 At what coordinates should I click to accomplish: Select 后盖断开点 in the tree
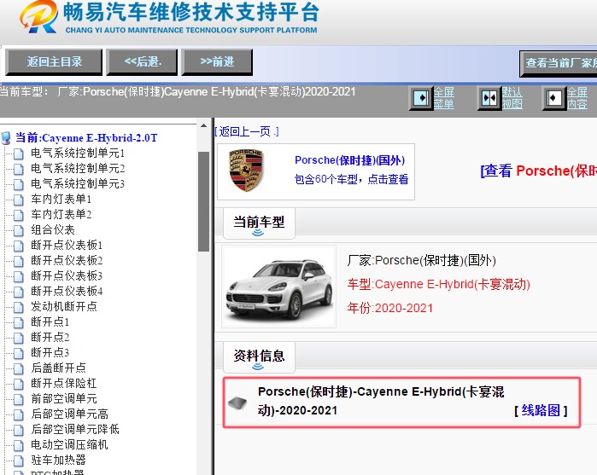[x=58, y=368]
